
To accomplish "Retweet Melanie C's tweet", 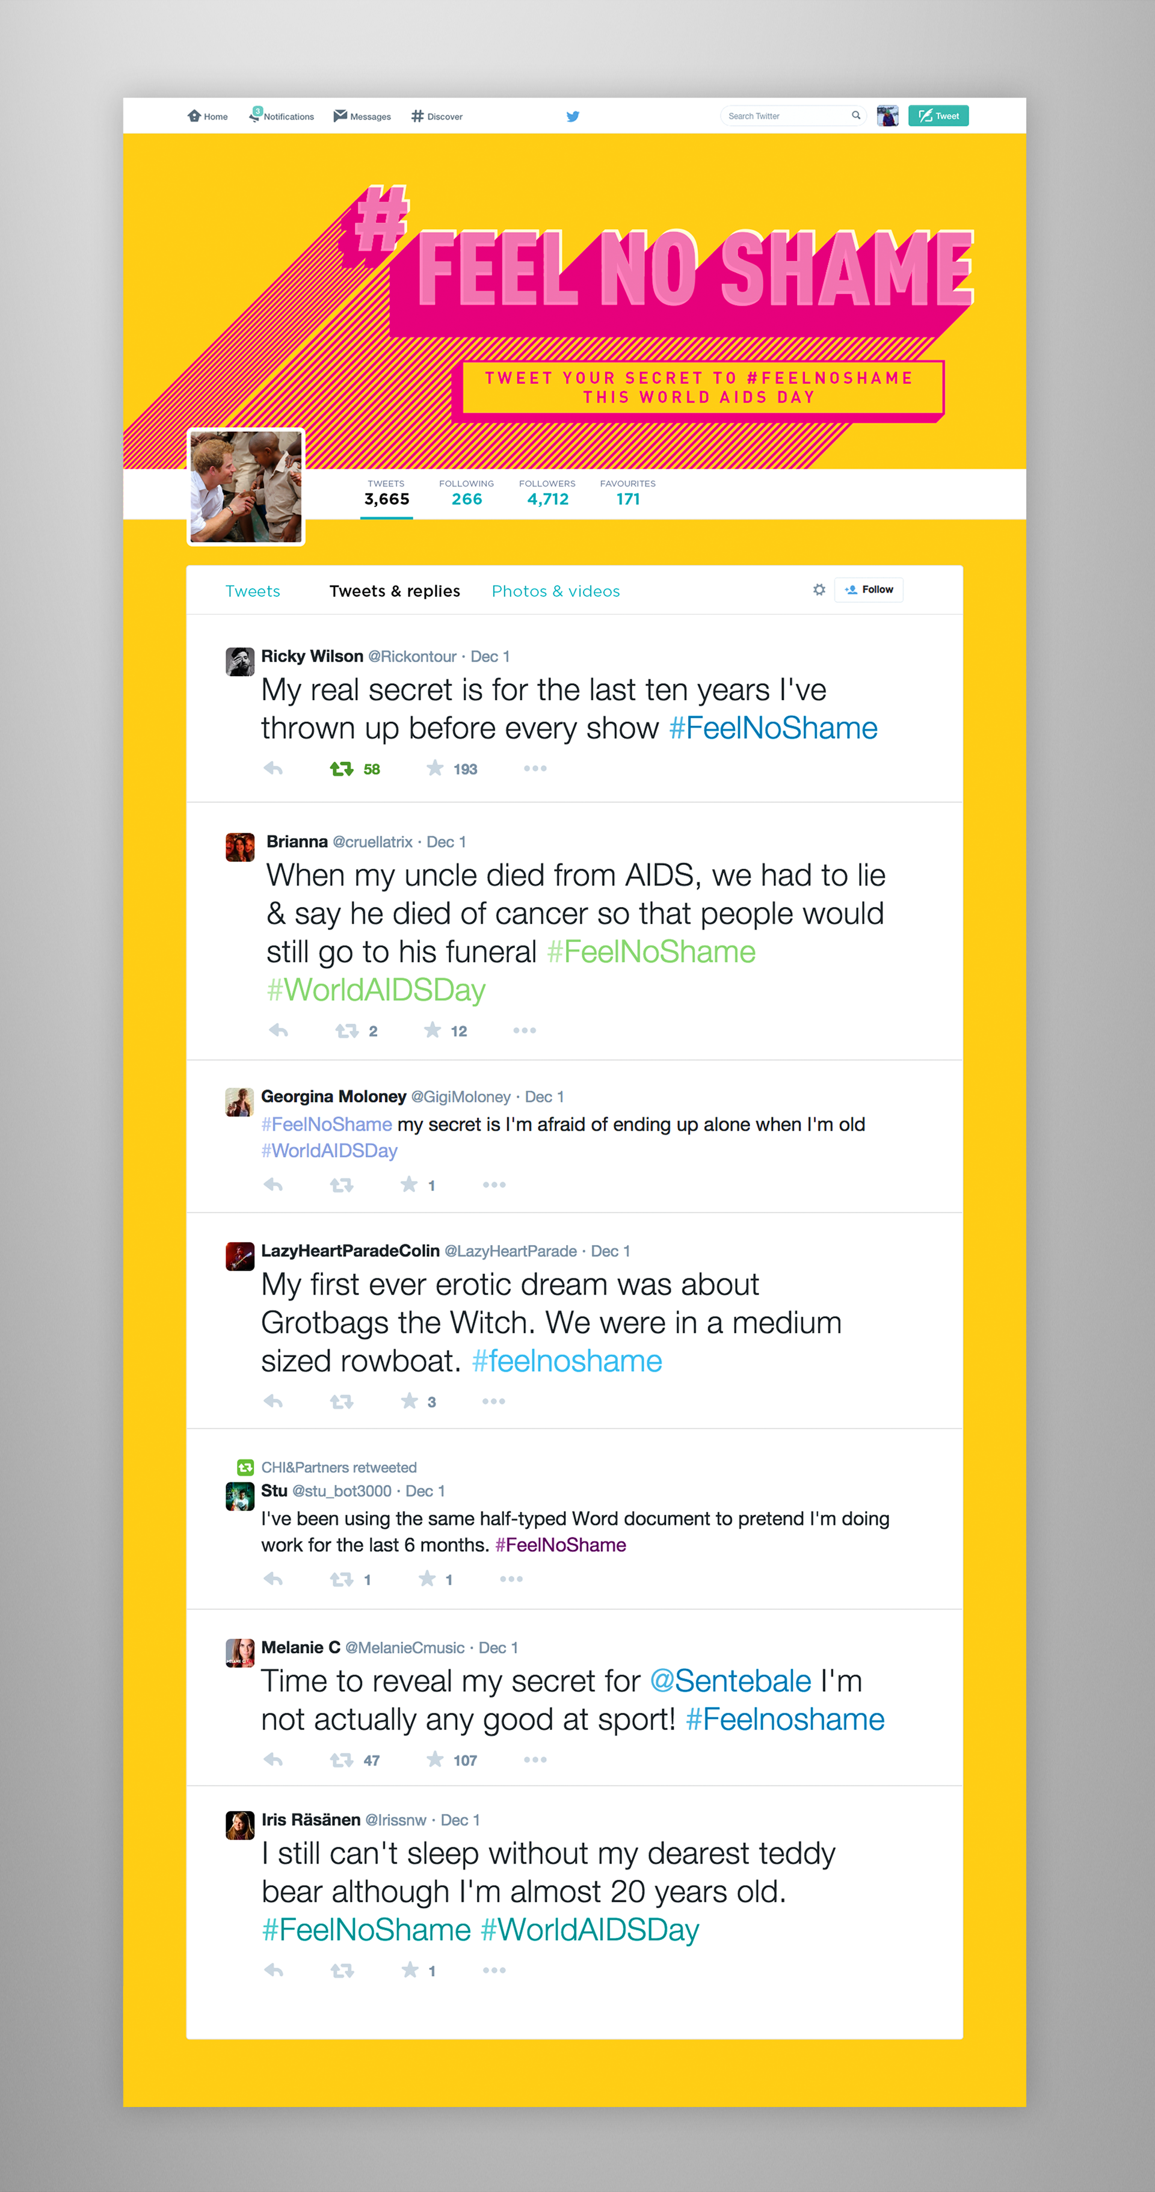I will point(341,1759).
